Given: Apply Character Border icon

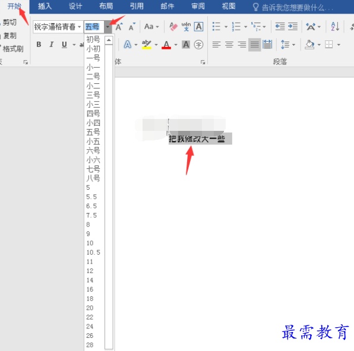Looking at the screenshot, I should tap(198, 27).
